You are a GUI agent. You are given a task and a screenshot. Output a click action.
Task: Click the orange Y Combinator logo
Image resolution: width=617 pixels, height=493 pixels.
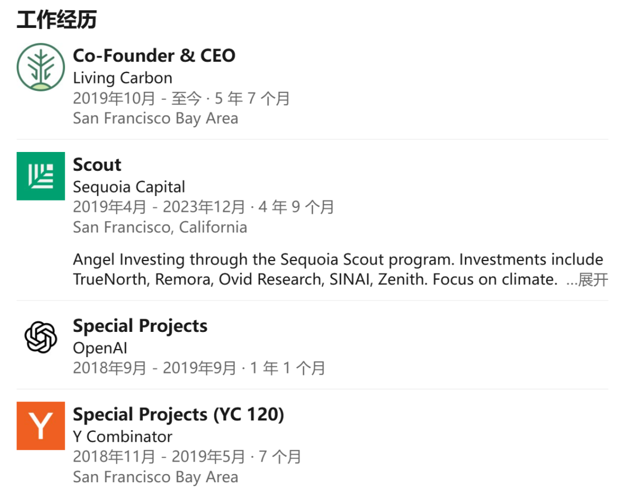click(41, 426)
